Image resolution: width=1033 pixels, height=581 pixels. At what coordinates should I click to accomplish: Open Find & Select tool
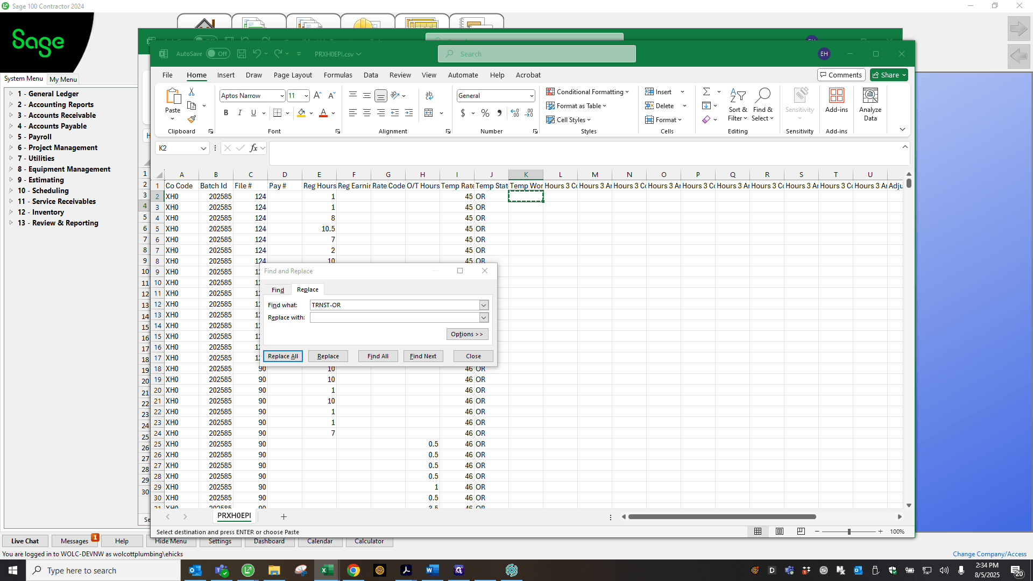click(763, 104)
